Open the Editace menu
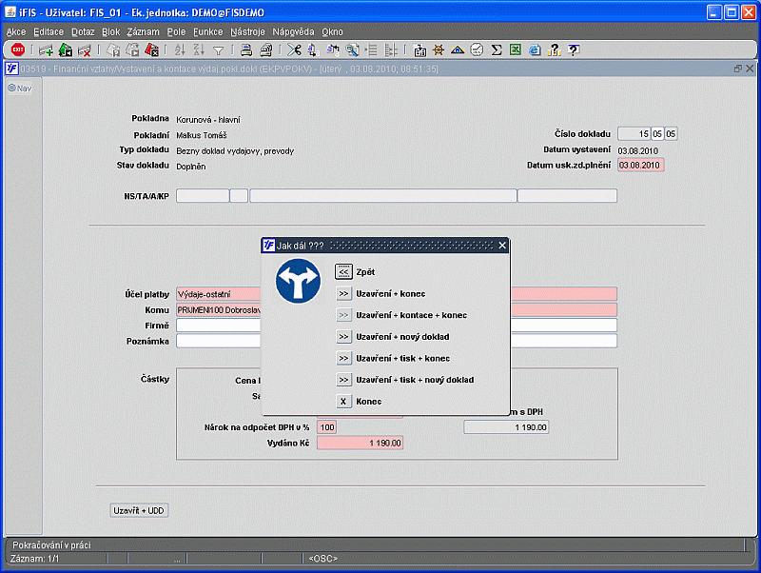Viewport: 761px width, 573px height. pos(49,31)
